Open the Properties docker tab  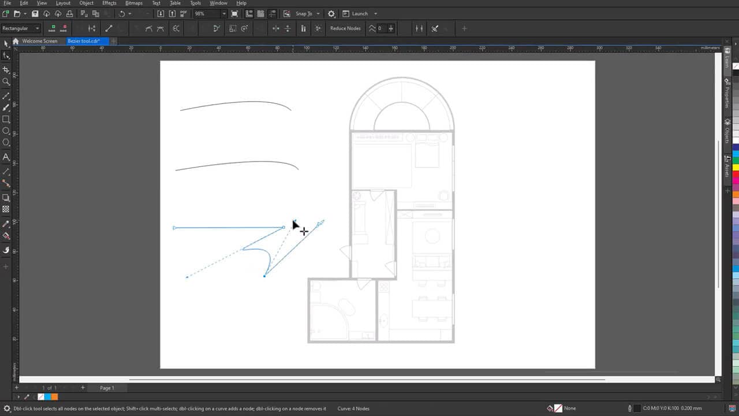pyautogui.click(x=727, y=93)
